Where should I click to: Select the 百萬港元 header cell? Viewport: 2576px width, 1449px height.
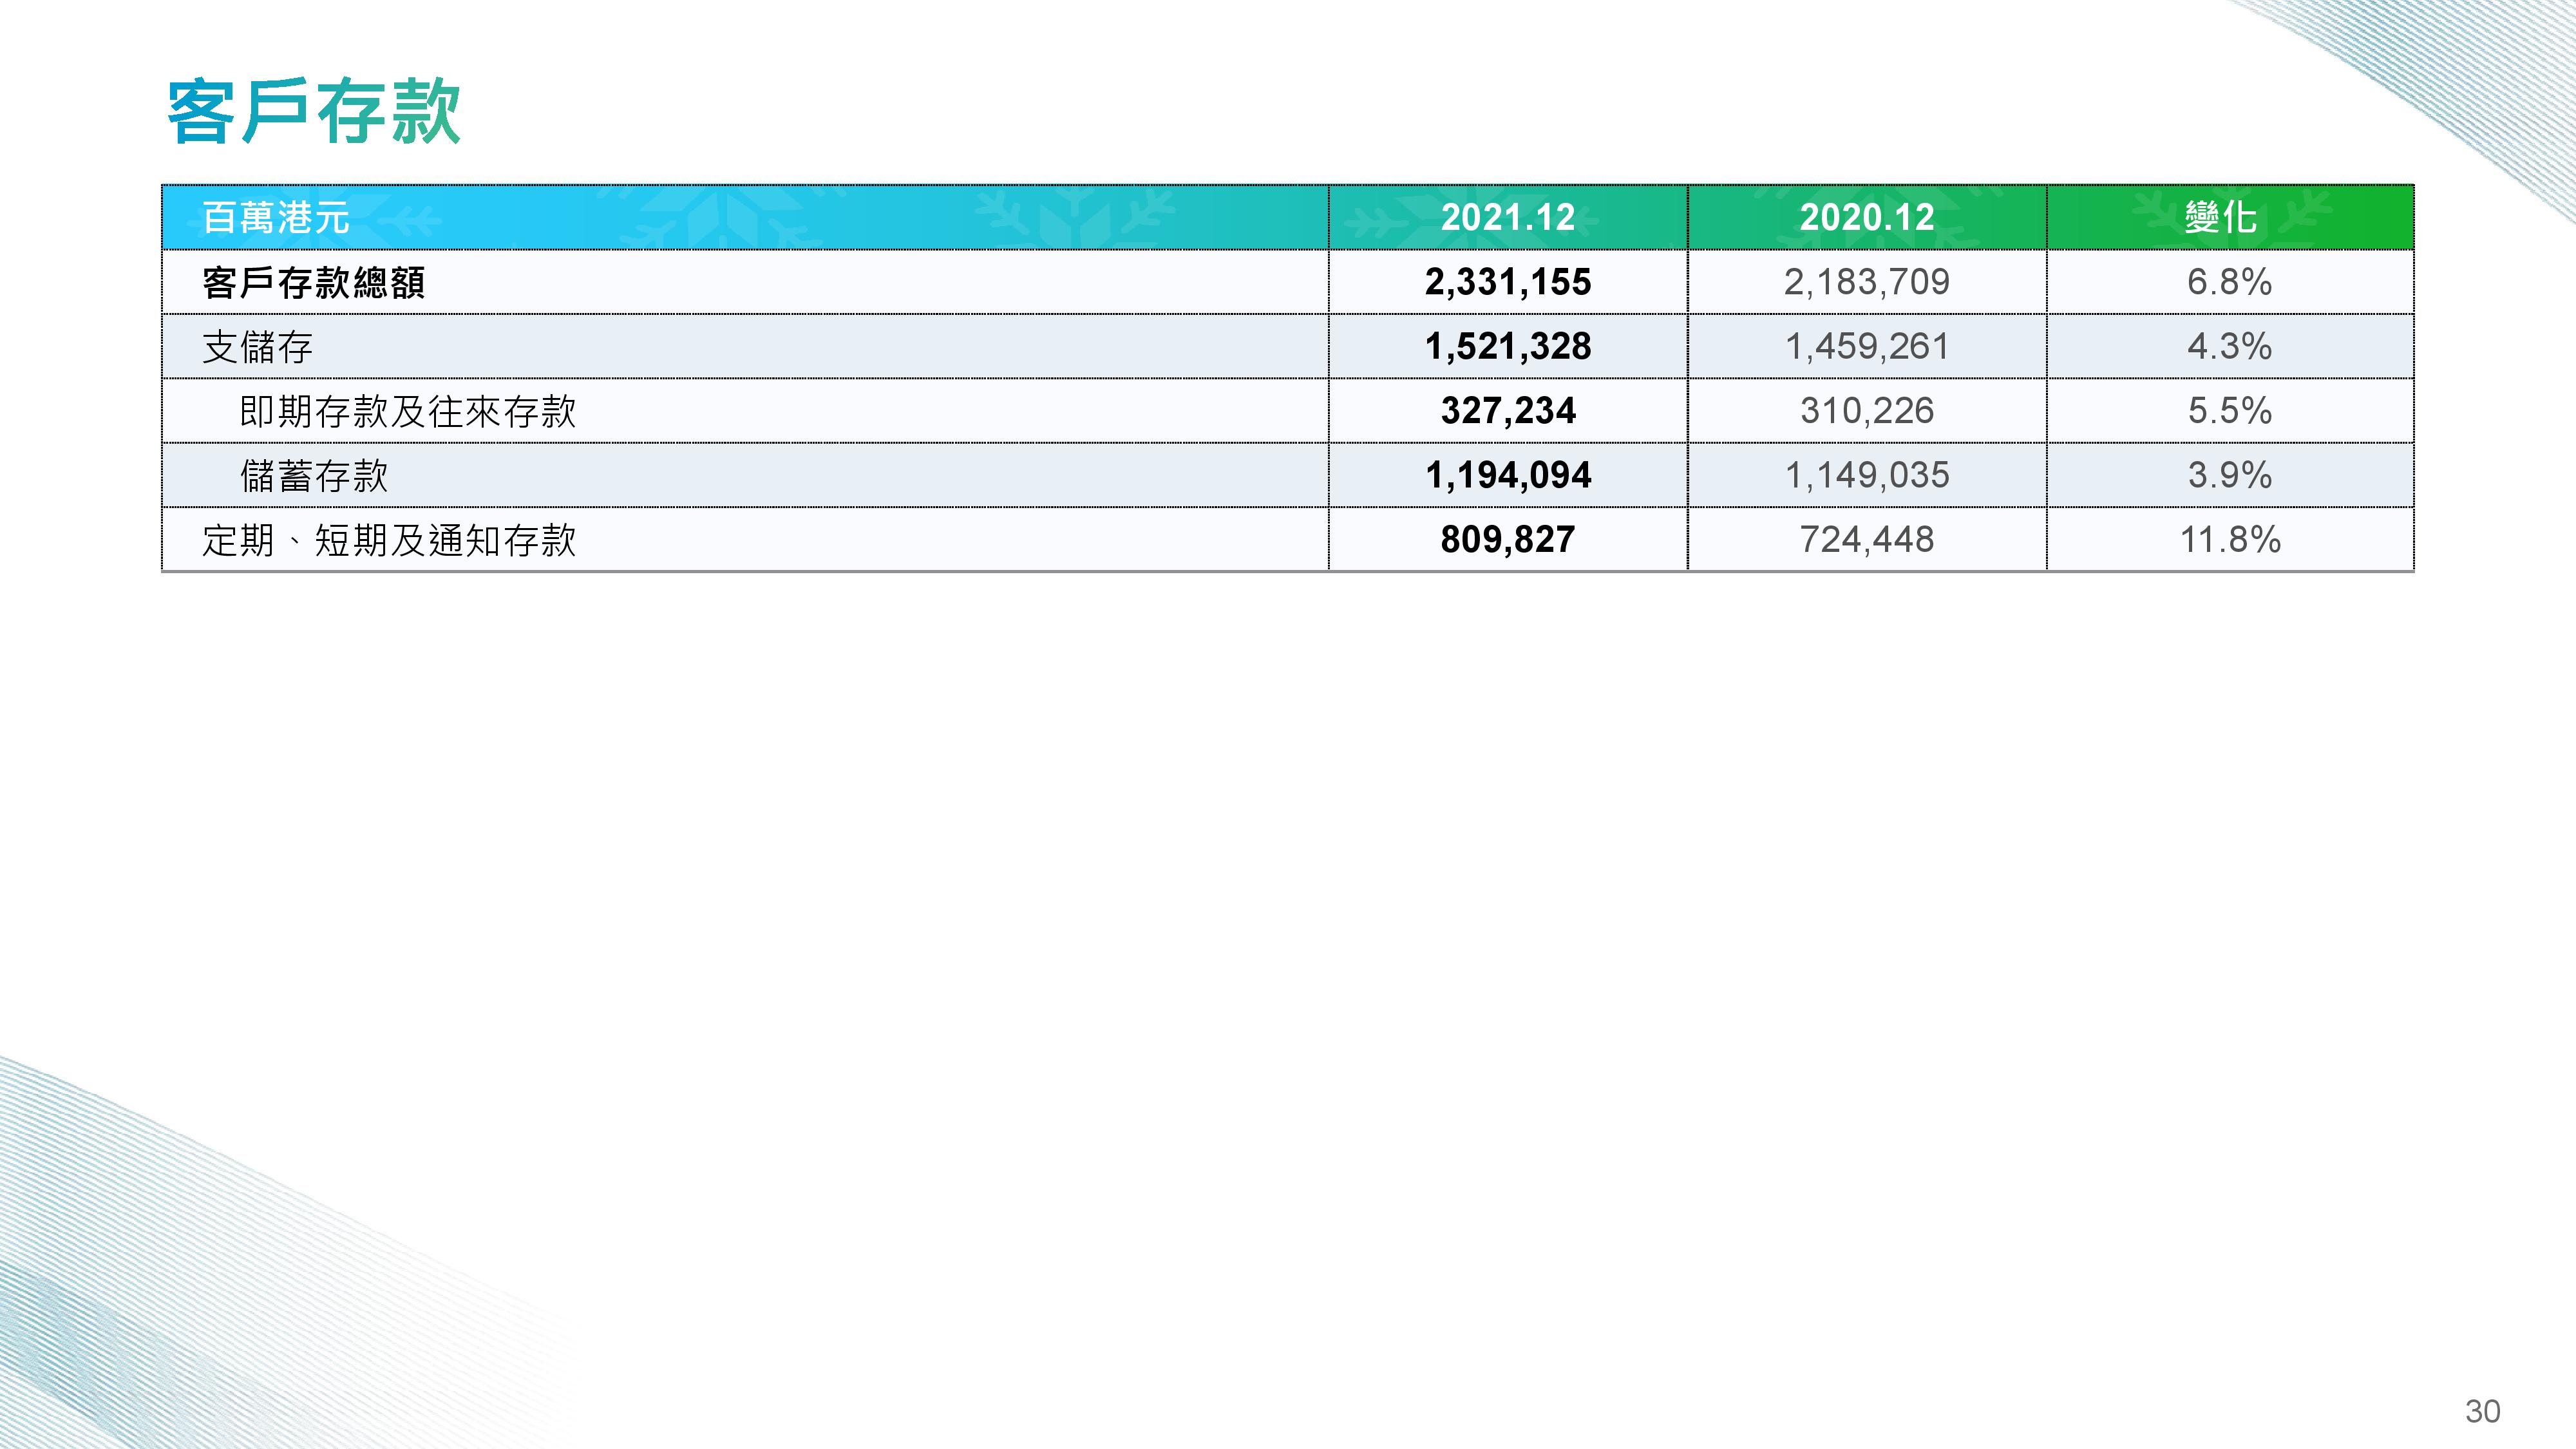[276, 217]
